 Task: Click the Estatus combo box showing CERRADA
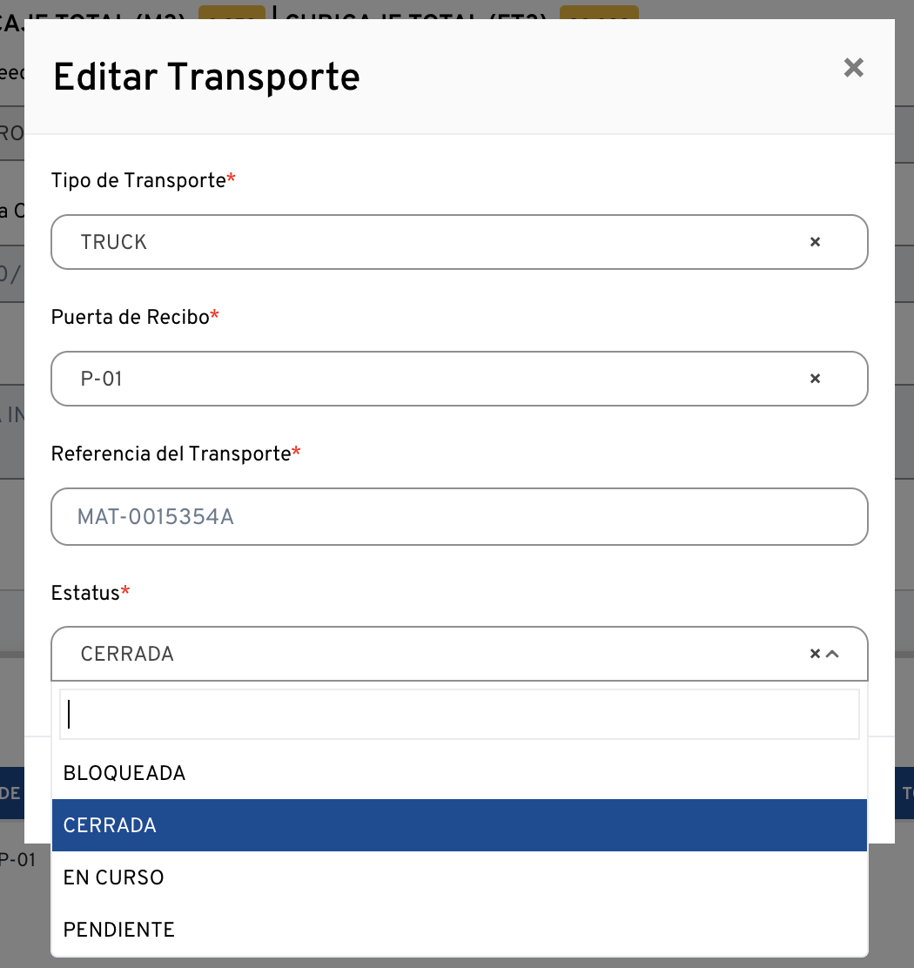click(x=435, y=654)
